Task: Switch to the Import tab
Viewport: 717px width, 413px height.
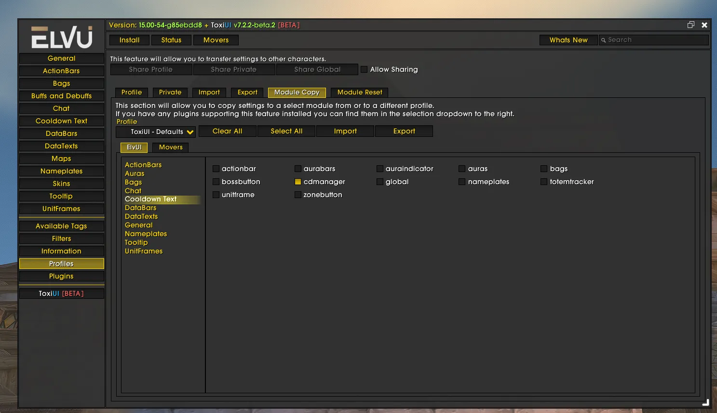Action: click(209, 92)
